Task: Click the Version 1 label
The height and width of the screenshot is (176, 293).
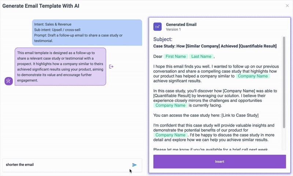Action: (x=173, y=30)
